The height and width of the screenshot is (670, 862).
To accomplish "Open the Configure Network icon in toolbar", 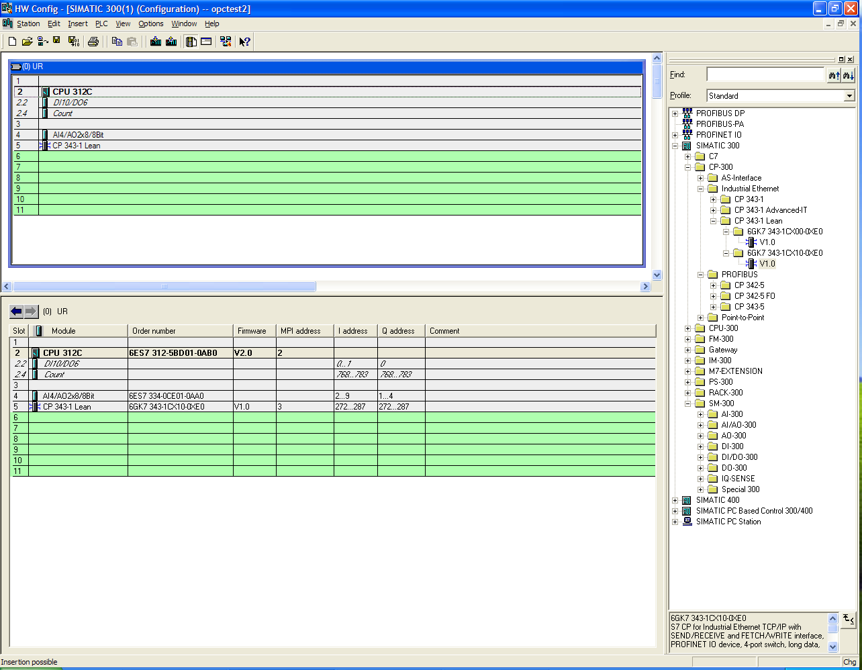I will [225, 42].
